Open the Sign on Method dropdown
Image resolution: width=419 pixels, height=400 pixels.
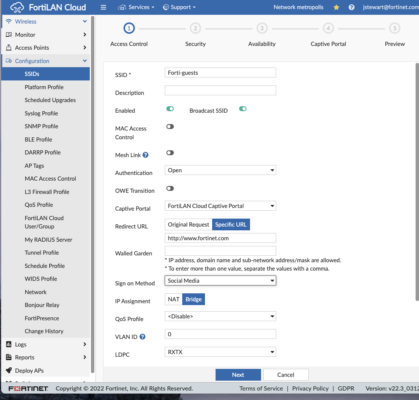pos(220,280)
